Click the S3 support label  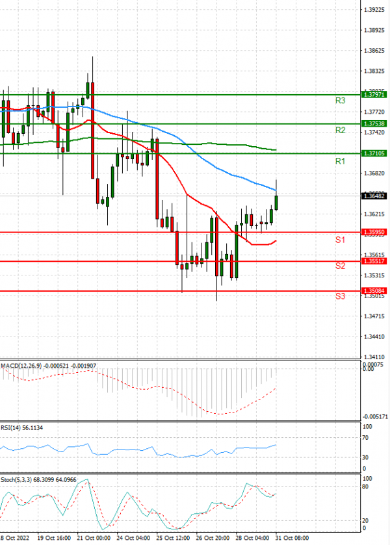tap(340, 296)
